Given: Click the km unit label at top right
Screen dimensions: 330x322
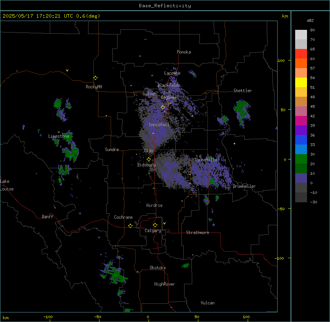Looking at the screenshot, I should point(285,16).
